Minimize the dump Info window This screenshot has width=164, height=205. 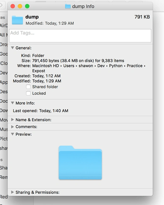(20, 6)
